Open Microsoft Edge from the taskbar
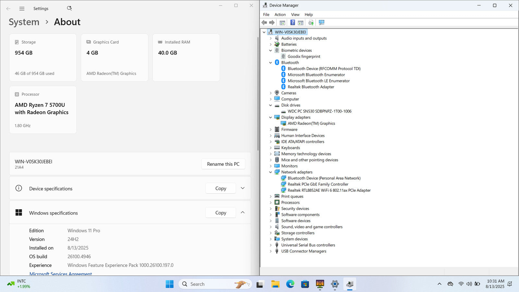519x292 pixels. (x=290, y=284)
